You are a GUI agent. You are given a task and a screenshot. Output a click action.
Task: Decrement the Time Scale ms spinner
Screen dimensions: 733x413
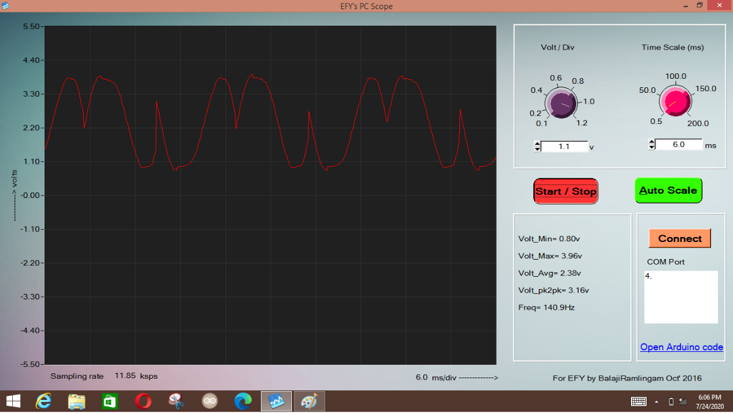(652, 147)
